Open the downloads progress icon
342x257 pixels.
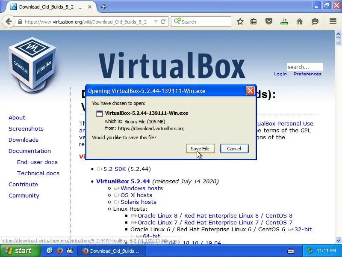tap(284, 21)
